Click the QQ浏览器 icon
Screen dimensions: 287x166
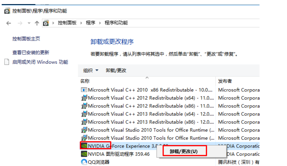84,162
